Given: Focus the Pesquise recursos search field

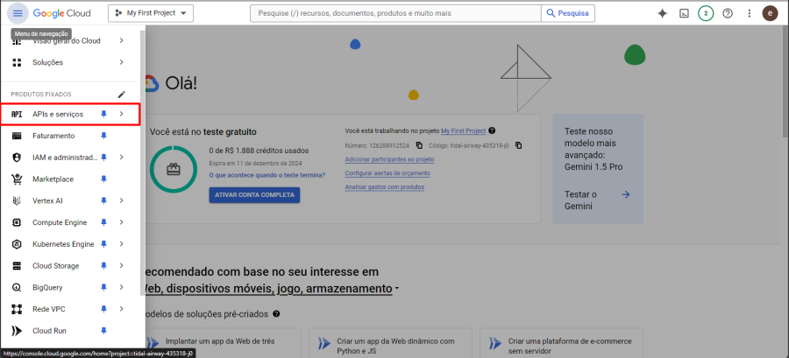Looking at the screenshot, I should pyautogui.click(x=396, y=13).
